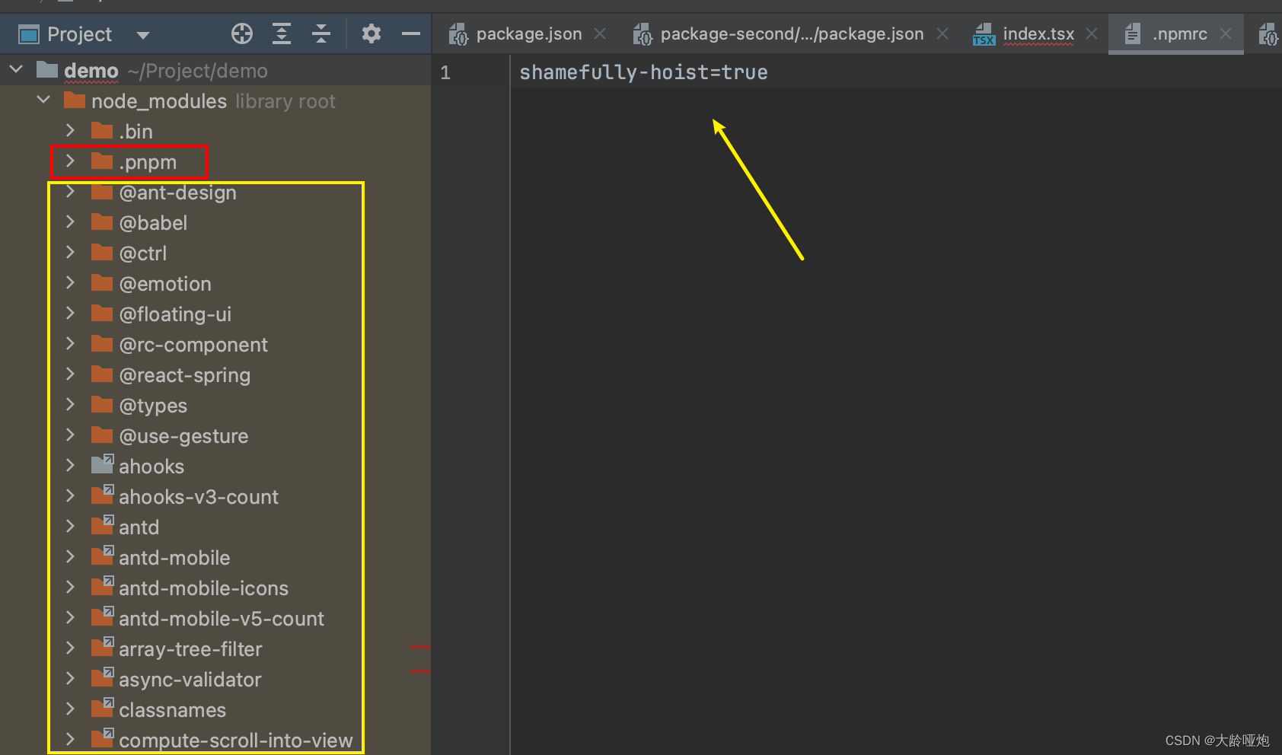Expand the @emotion folder
Screen dimensions: 1282x755
(x=70, y=283)
